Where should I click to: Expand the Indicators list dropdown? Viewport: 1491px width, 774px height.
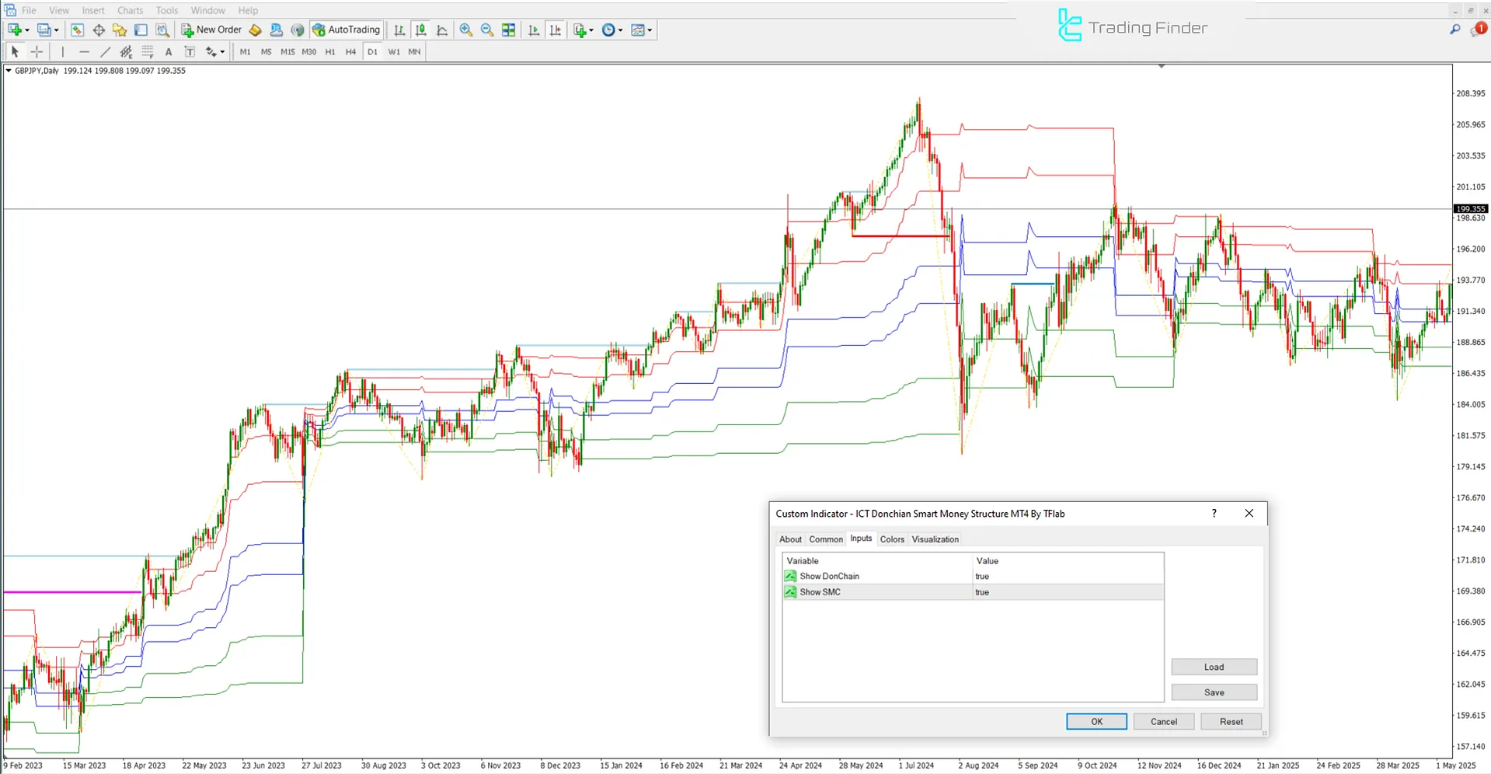[590, 30]
